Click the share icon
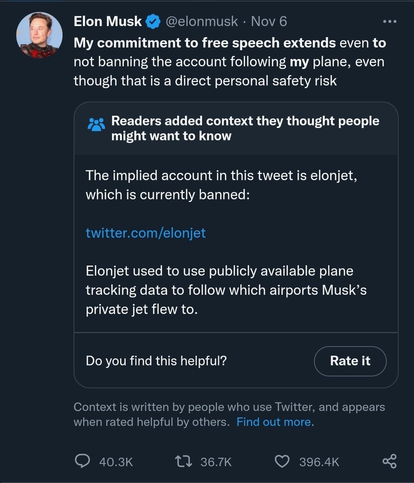This screenshot has width=414, height=483. [389, 461]
